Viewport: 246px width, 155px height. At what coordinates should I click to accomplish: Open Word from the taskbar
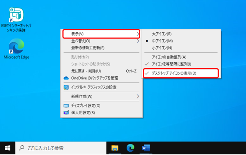click(x=146, y=148)
